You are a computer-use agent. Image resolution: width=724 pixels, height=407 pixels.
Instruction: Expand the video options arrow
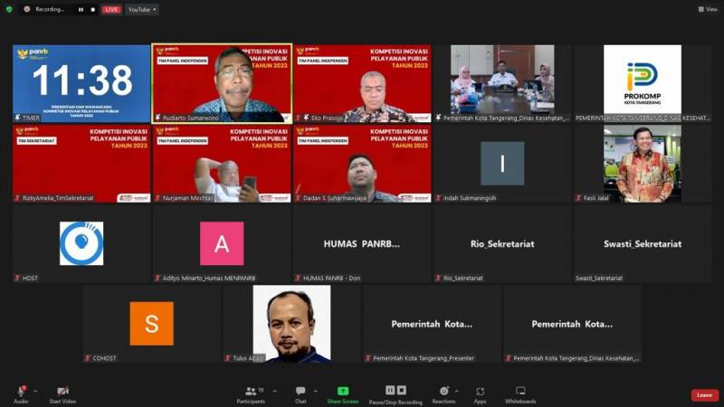click(78, 391)
